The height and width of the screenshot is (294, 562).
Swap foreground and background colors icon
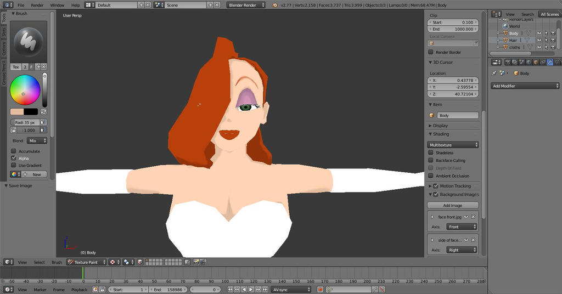click(43, 112)
